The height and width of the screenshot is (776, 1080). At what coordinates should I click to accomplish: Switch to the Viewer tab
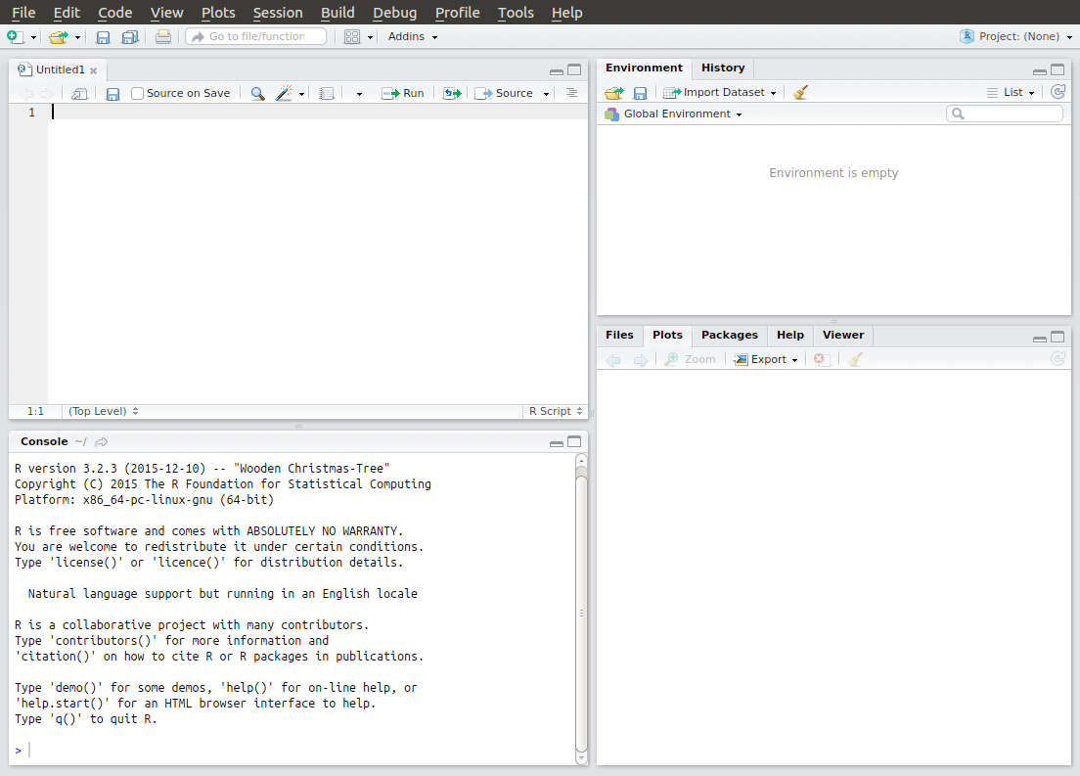click(843, 335)
